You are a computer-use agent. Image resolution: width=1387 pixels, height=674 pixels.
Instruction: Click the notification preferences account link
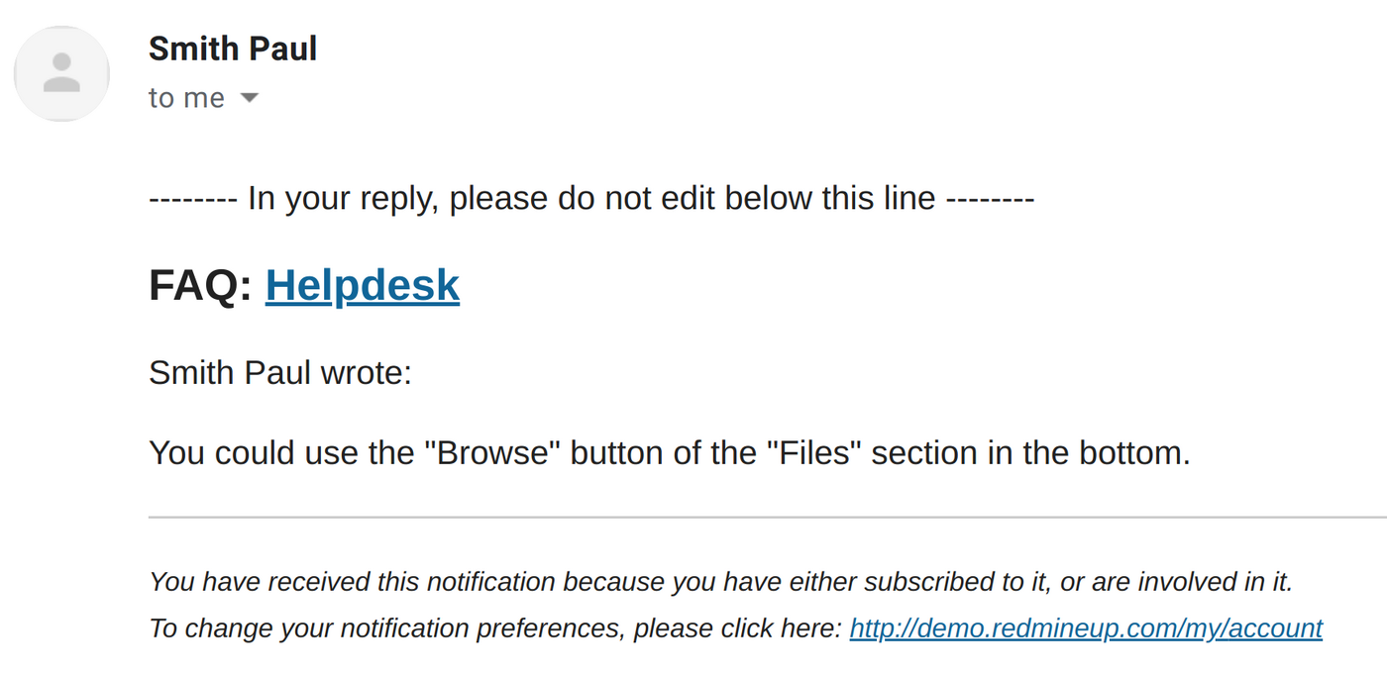pyautogui.click(x=1086, y=627)
